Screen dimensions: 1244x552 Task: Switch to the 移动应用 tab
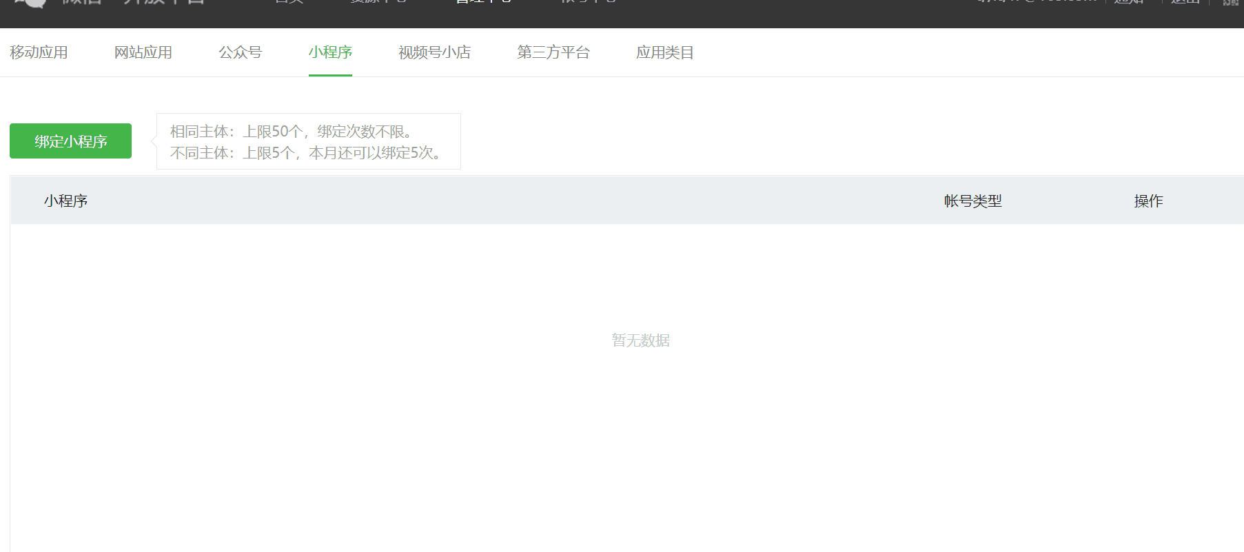tap(39, 52)
